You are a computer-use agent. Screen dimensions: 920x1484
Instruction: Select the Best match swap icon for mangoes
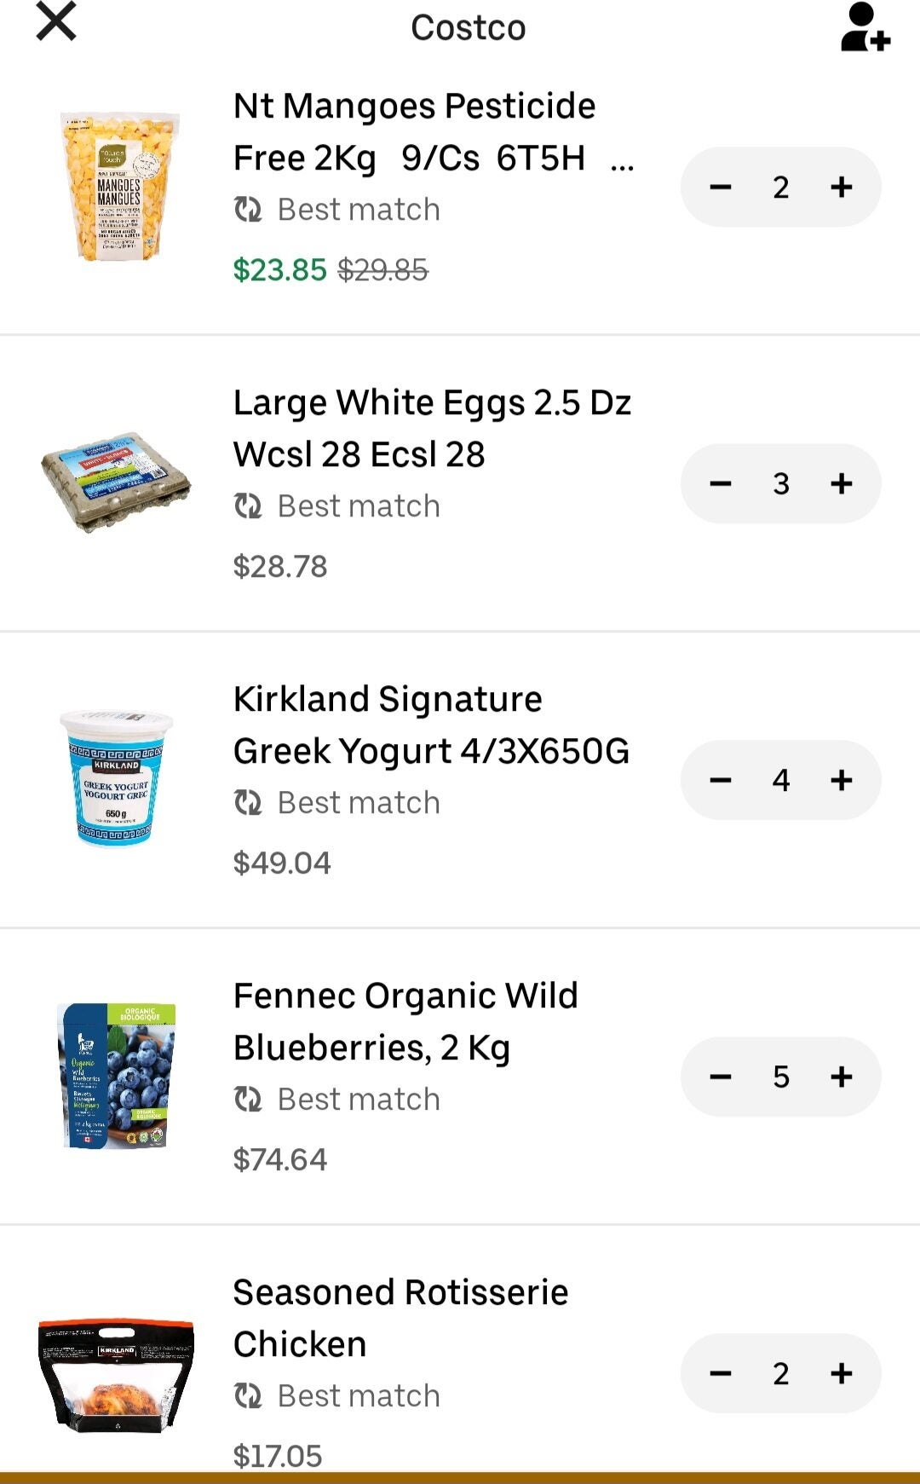[x=250, y=209]
